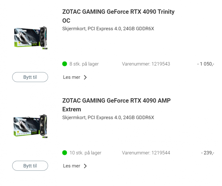The height and width of the screenshot is (186, 222).
Task: Open Les mer text link for AMP Extrem
Action: point(71,166)
